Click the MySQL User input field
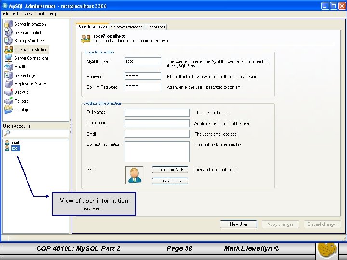Image resolution: width=347 pixels, height=260 pixels. pyautogui.click(x=143, y=61)
